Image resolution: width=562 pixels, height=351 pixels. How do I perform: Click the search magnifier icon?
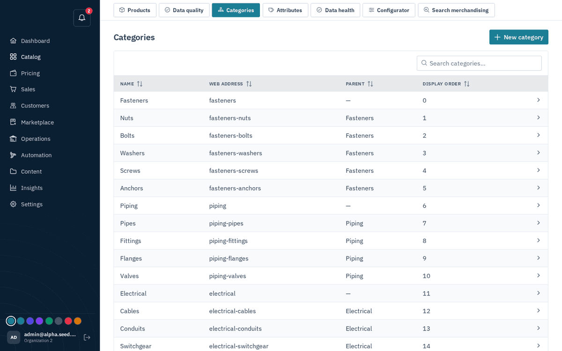[424, 63]
